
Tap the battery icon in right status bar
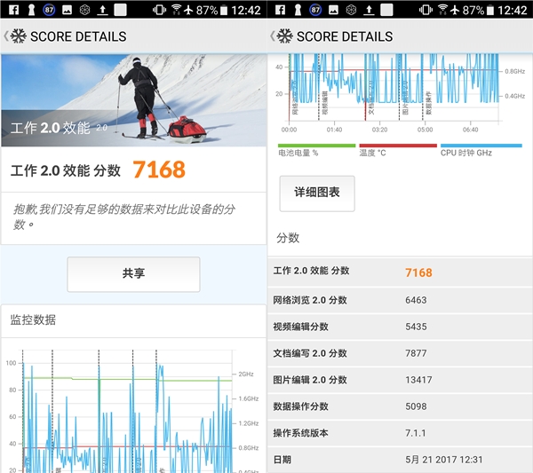(x=491, y=10)
